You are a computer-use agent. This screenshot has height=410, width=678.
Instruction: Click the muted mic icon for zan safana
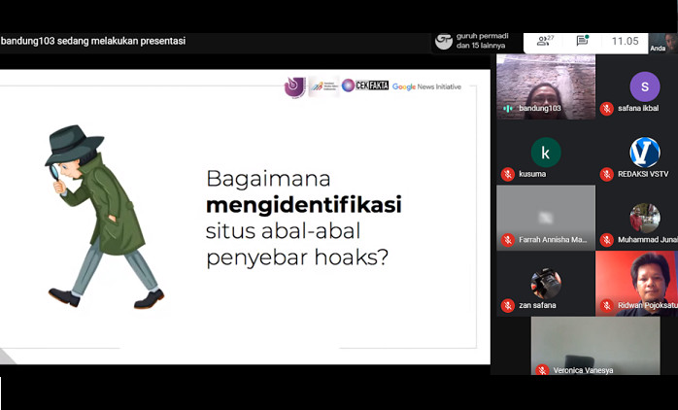point(507,305)
